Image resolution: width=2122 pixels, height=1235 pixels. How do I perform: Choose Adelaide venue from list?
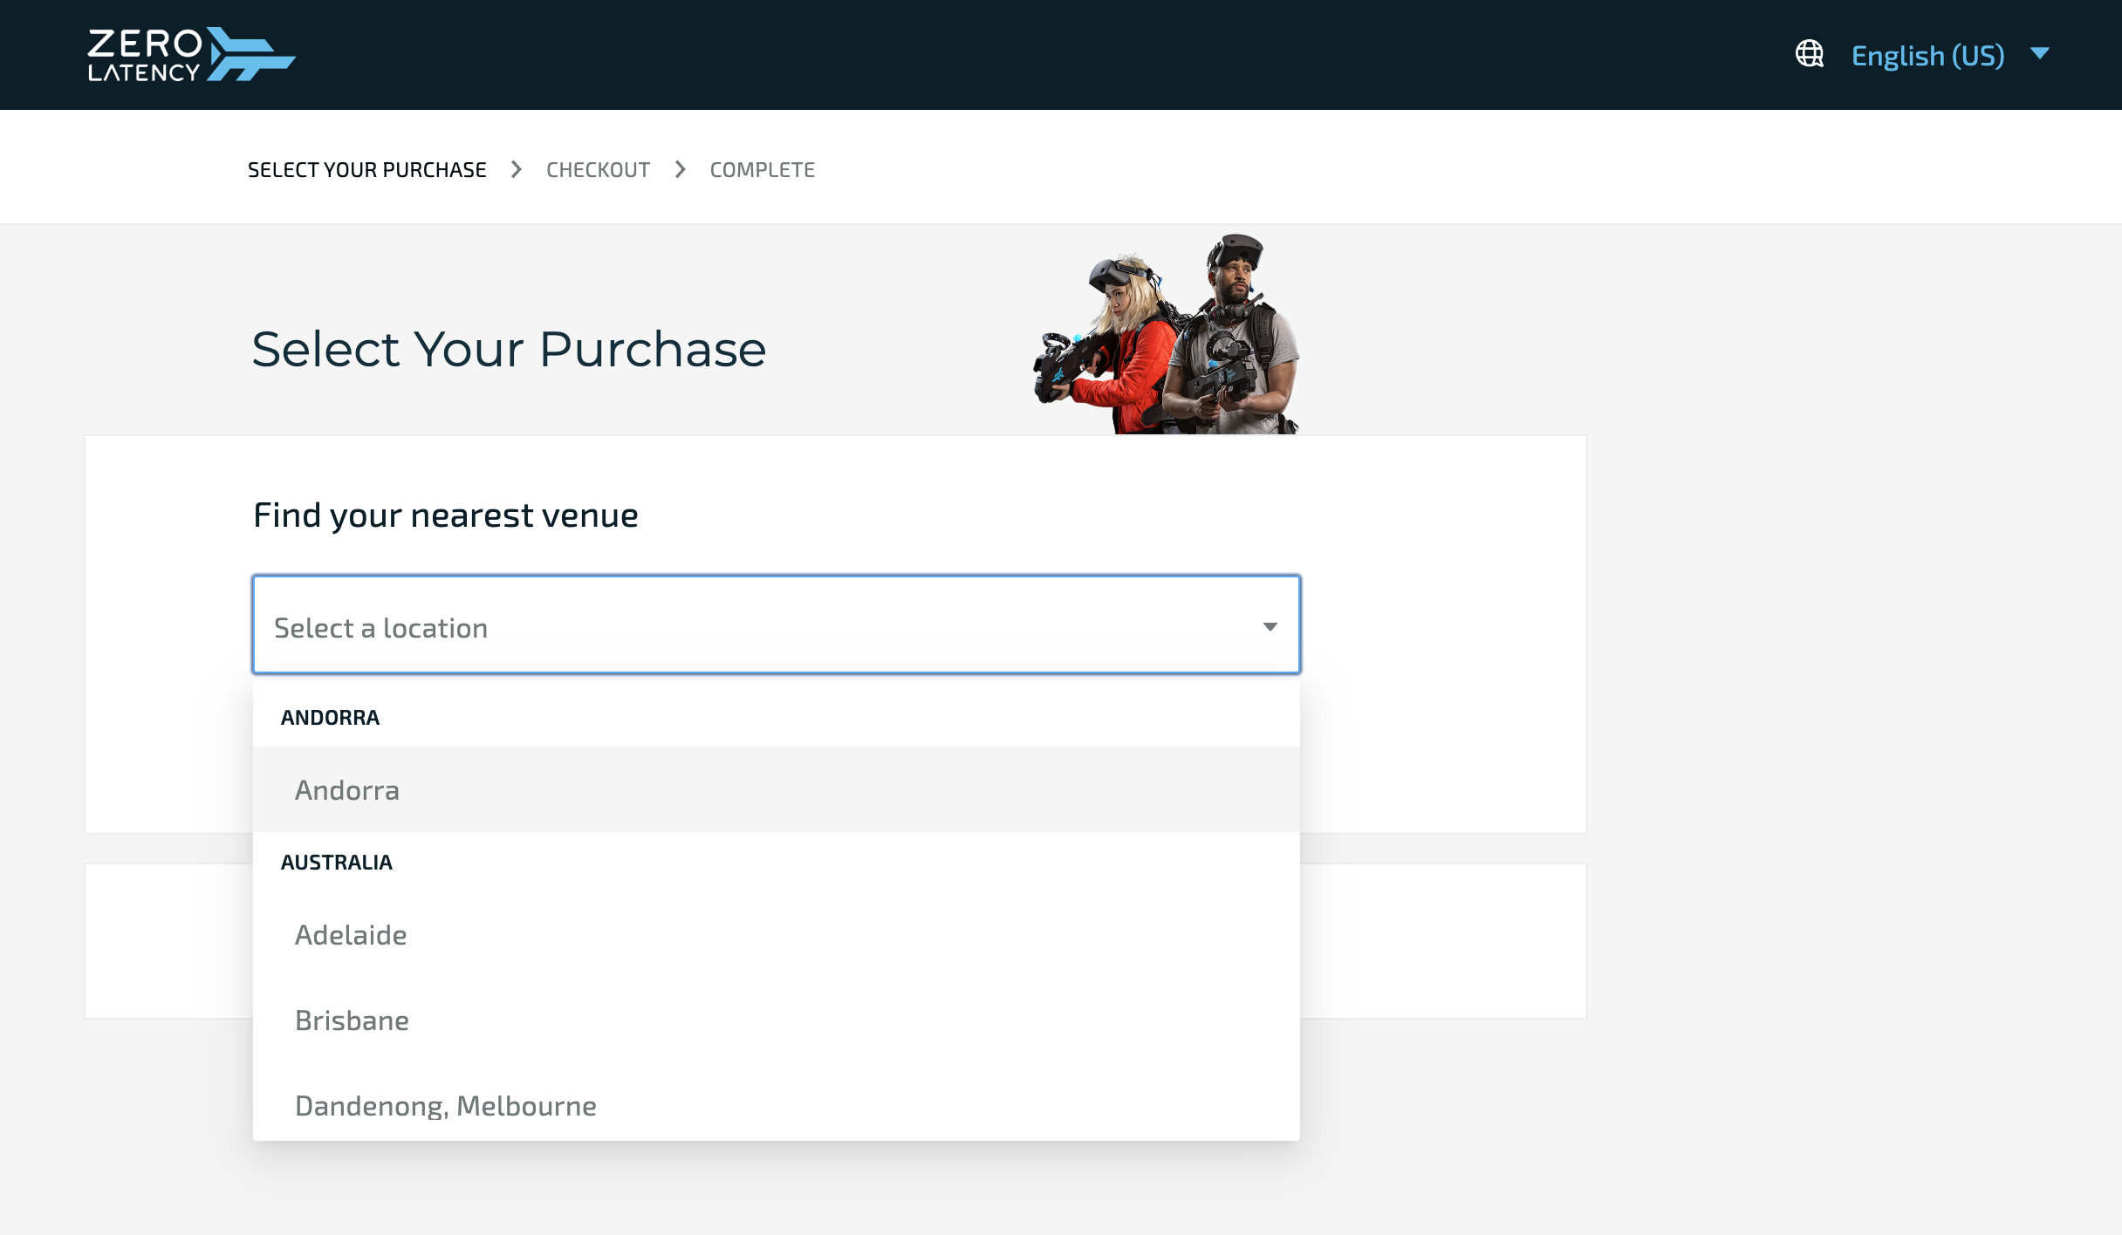pos(777,934)
